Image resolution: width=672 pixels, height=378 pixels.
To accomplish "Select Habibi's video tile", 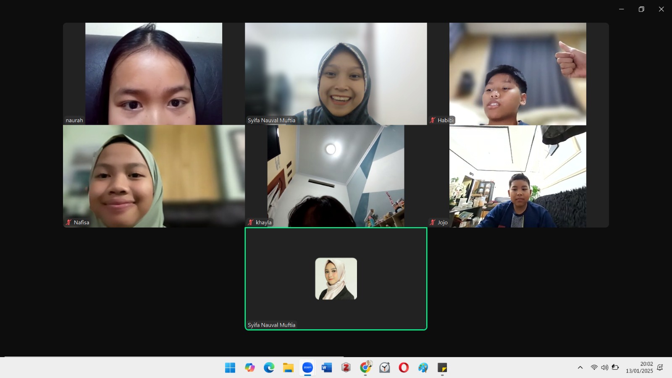I will click(518, 73).
